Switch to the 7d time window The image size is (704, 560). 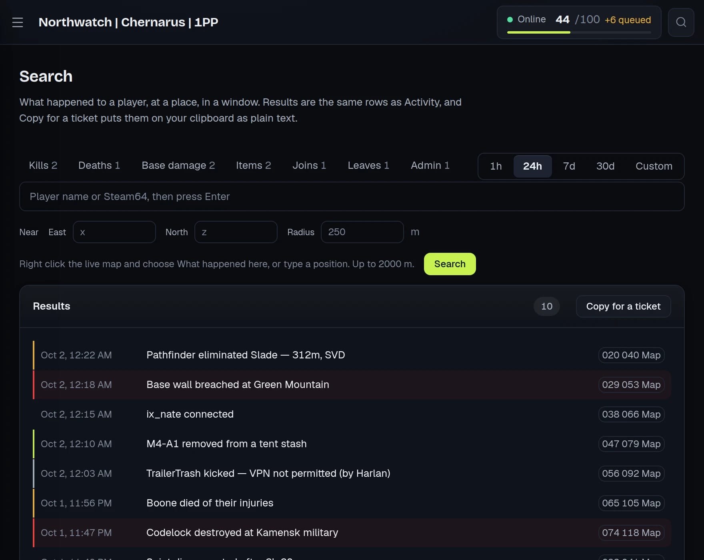pyautogui.click(x=569, y=166)
